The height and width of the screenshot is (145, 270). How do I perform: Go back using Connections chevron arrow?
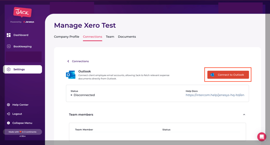[68, 61]
